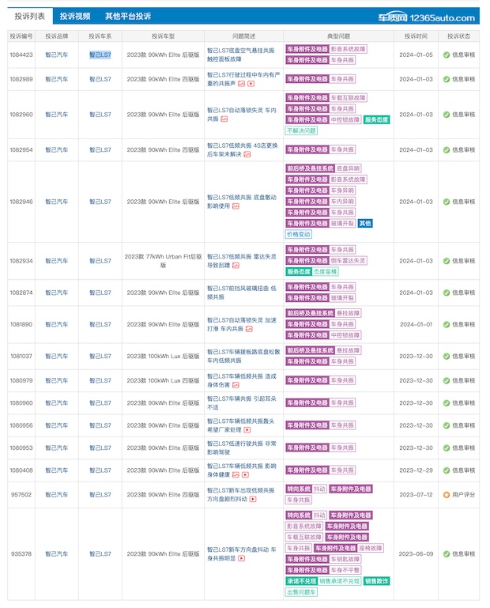Screen dimensions: 490x608
Task: Click 不解决问题 tag in row 1082960
Action: point(301,130)
